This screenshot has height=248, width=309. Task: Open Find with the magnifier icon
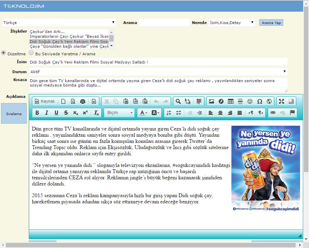pos(178,101)
